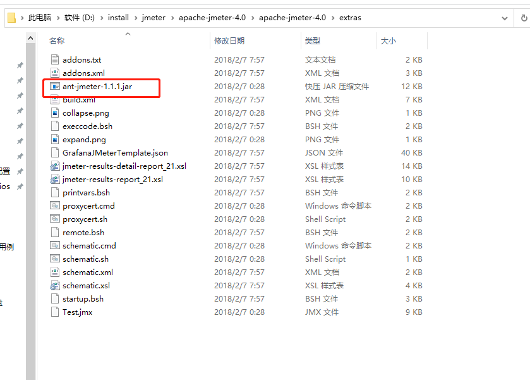The height and width of the screenshot is (380, 530).
Task: Sort files by 修改日期 column
Action: pos(229,41)
